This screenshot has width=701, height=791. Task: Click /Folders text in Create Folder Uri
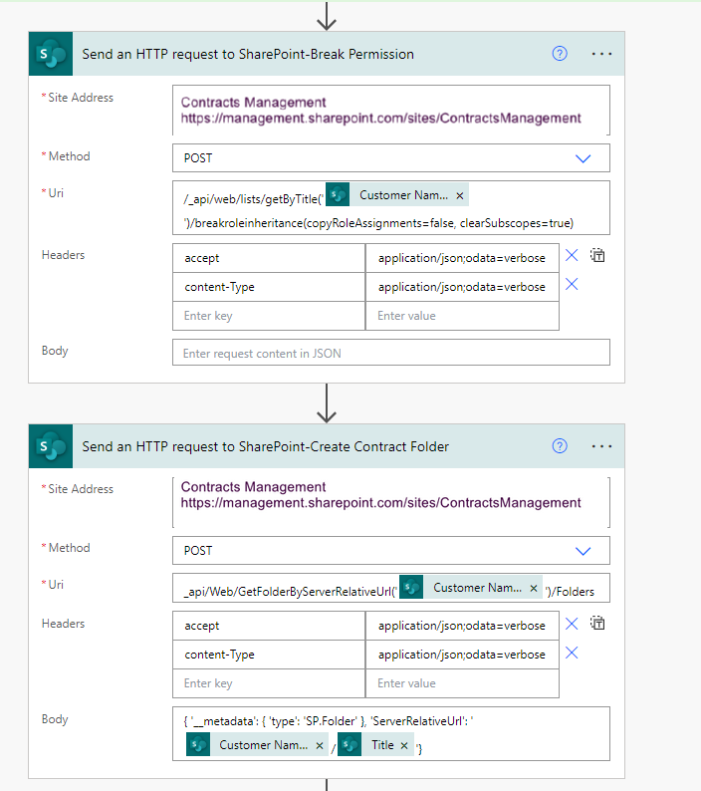click(x=570, y=591)
